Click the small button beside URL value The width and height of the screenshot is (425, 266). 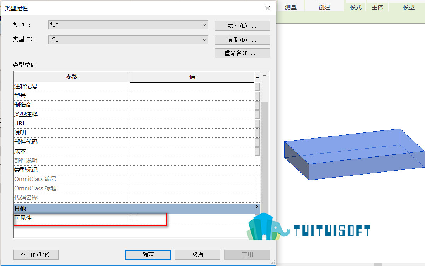pyautogui.click(x=257, y=124)
